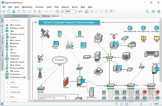
Task: Click the magic wand wizard icon
Action: point(4,11)
